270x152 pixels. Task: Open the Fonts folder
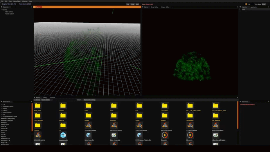113,106
